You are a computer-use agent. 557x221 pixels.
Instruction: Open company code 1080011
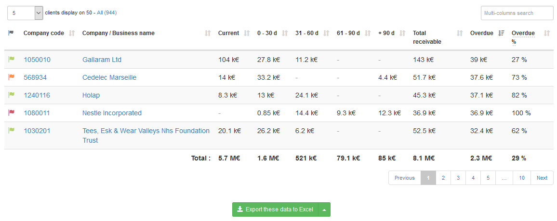[37, 113]
